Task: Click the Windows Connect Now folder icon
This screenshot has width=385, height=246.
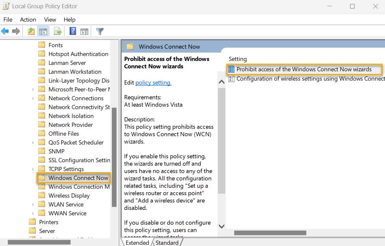Action: point(42,178)
